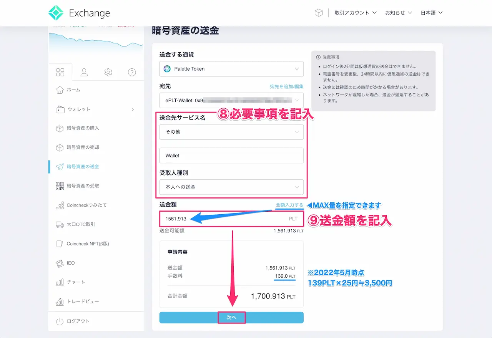Open Coincheckつみたて from the sidebar
The width and height of the screenshot is (492, 338).
point(87,205)
